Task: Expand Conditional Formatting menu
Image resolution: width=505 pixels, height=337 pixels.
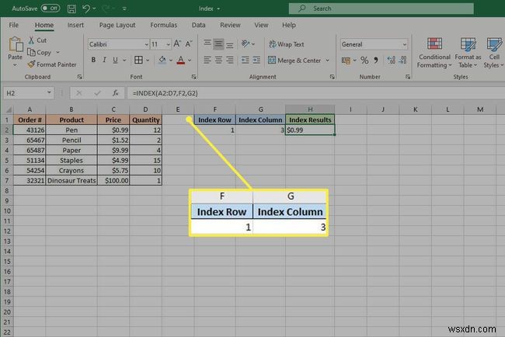Action: click(x=434, y=53)
